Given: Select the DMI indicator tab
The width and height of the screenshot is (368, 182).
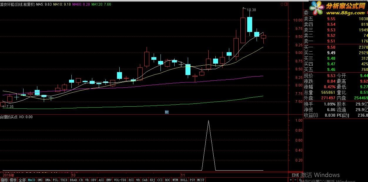Looking at the screenshot, I should point(40,180).
